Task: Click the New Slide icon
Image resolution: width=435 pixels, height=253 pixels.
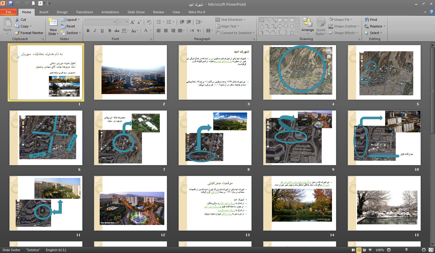Action: pyautogui.click(x=53, y=21)
